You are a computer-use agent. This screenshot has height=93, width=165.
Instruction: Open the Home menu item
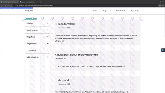[x=95, y=11]
